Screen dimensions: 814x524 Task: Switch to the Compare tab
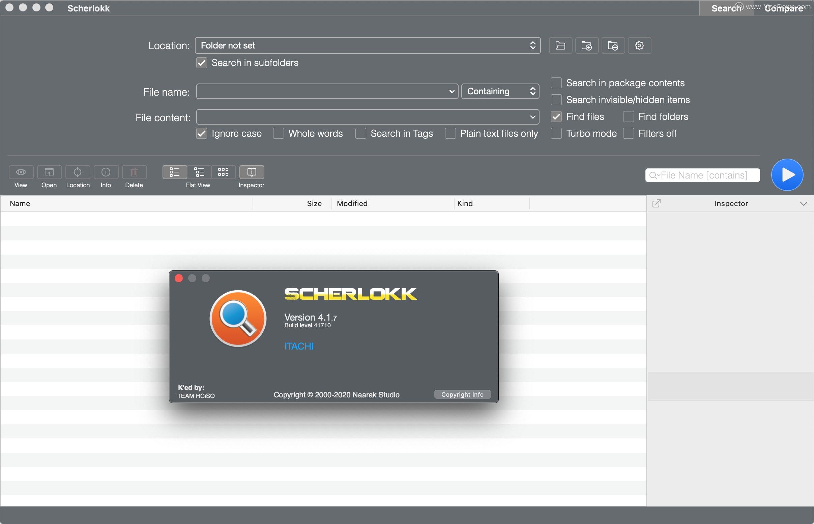[783, 8]
